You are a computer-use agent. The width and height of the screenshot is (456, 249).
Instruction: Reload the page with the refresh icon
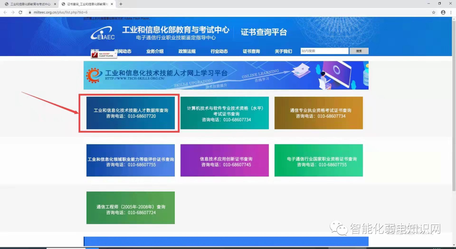click(20, 12)
